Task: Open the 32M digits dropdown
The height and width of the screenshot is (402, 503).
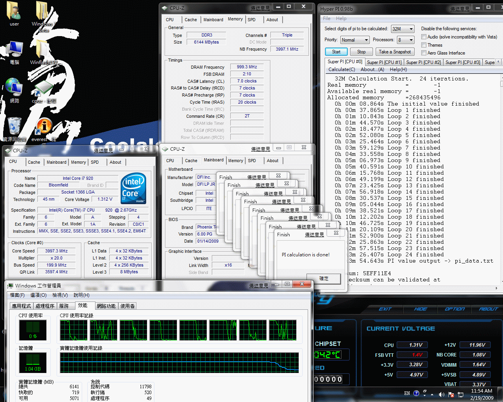Action: [x=403, y=29]
